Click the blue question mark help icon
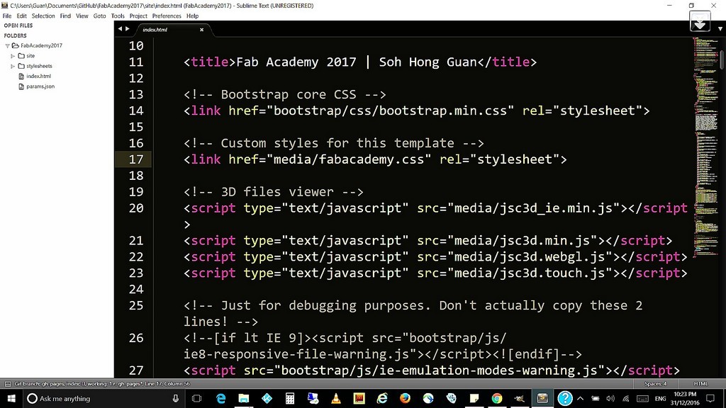 pyautogui.click(x=565, y=398)
